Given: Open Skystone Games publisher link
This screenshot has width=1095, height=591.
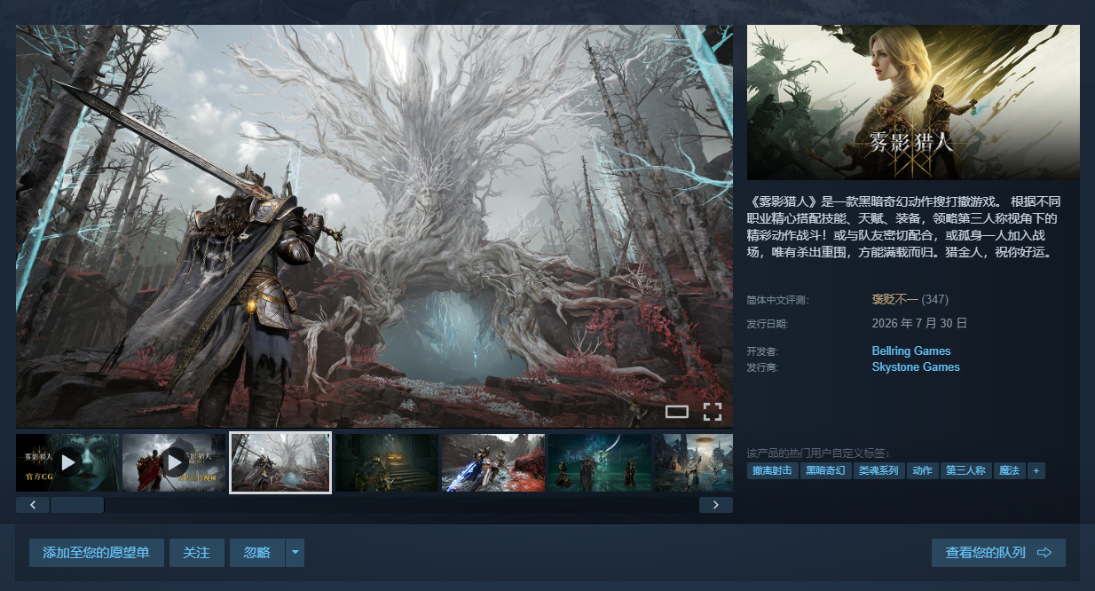Looking at the screenshot, I should click(x=916, y=366).
